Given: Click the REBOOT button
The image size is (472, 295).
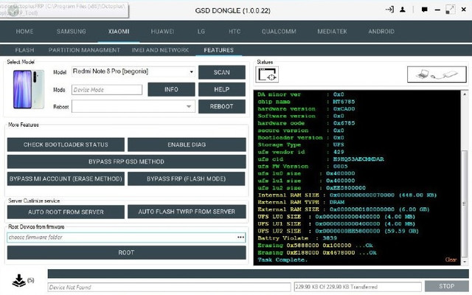Looking at the screenshot, I should pyautogui.click(x=221, y=106).
